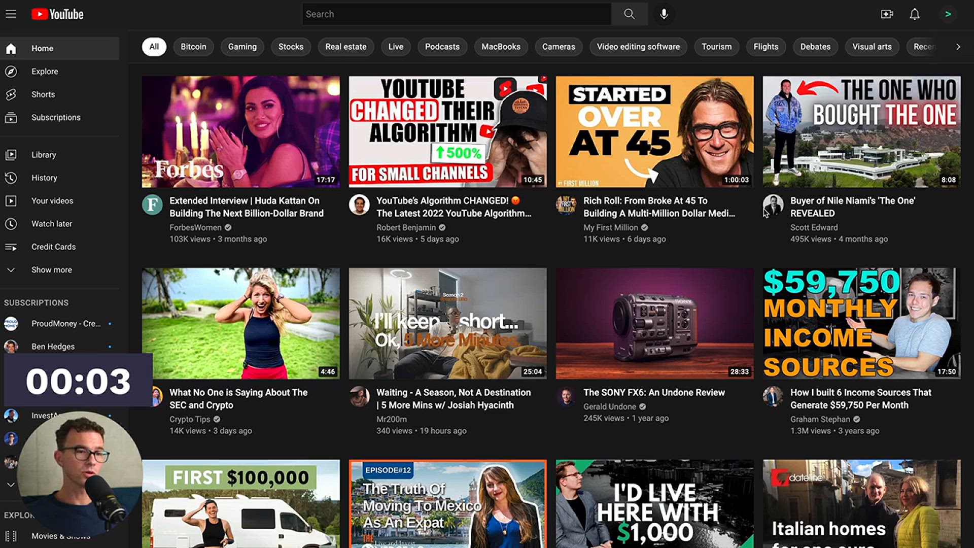Open the Huda Kattan Forbes video thumbnail
The width and height of the screenshot is (974, 548).
click(241, 132)
